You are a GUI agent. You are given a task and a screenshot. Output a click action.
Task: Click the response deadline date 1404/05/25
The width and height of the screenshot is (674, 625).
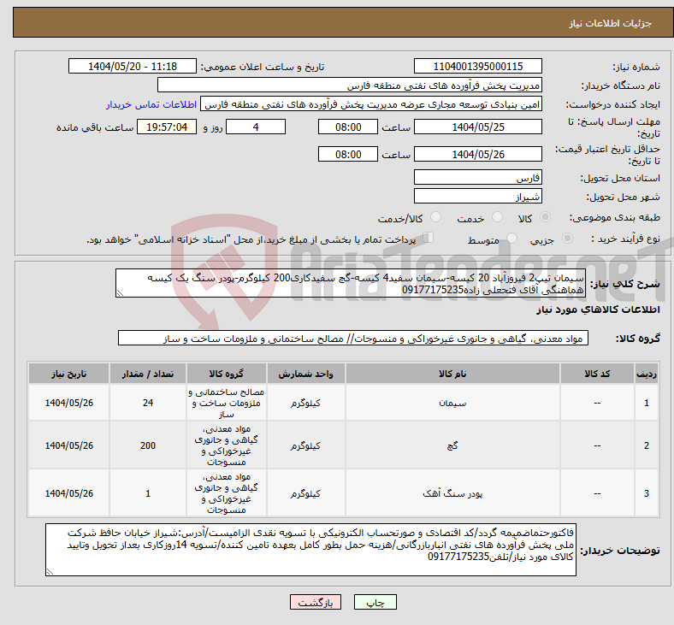pyautogui.click(x=477, y=127)
